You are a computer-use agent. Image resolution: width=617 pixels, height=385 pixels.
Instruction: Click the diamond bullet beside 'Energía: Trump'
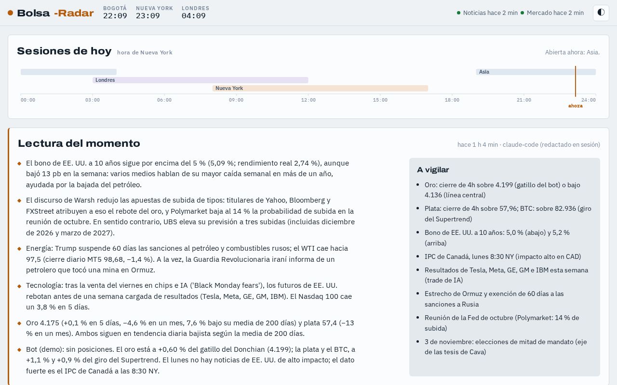pos(20,249)
